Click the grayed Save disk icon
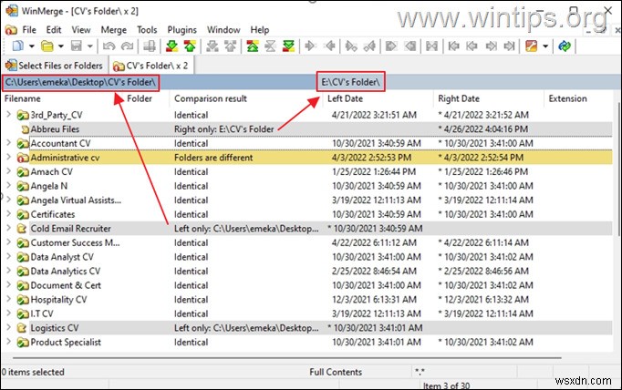This screenshot has width=622, height=390. (x=77, y=46)
